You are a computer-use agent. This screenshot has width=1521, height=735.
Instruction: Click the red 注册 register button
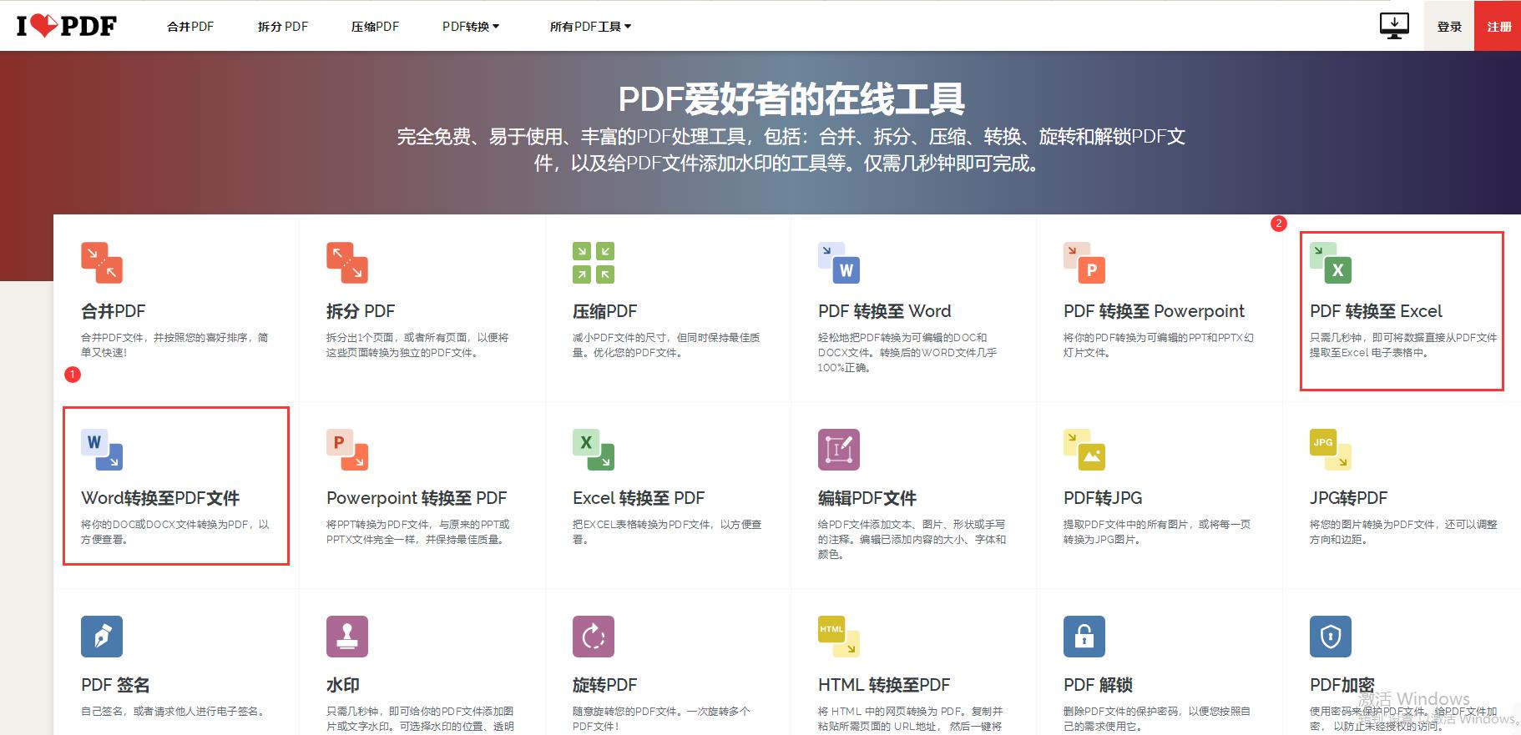(1498, 26)
